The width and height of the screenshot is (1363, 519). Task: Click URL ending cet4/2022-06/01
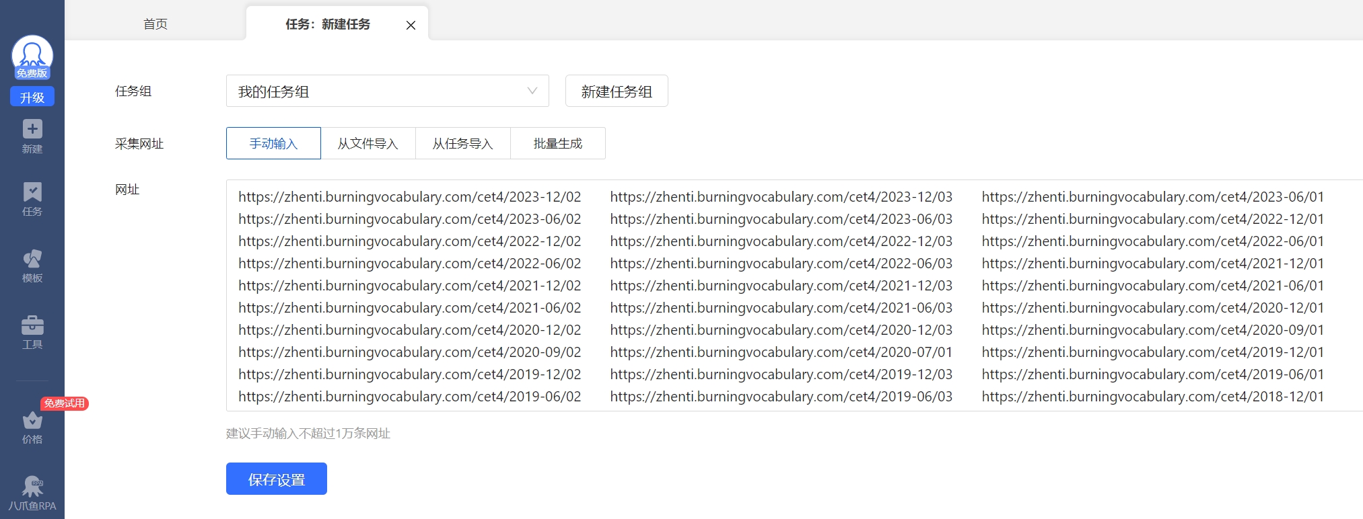click(1153, 241)
